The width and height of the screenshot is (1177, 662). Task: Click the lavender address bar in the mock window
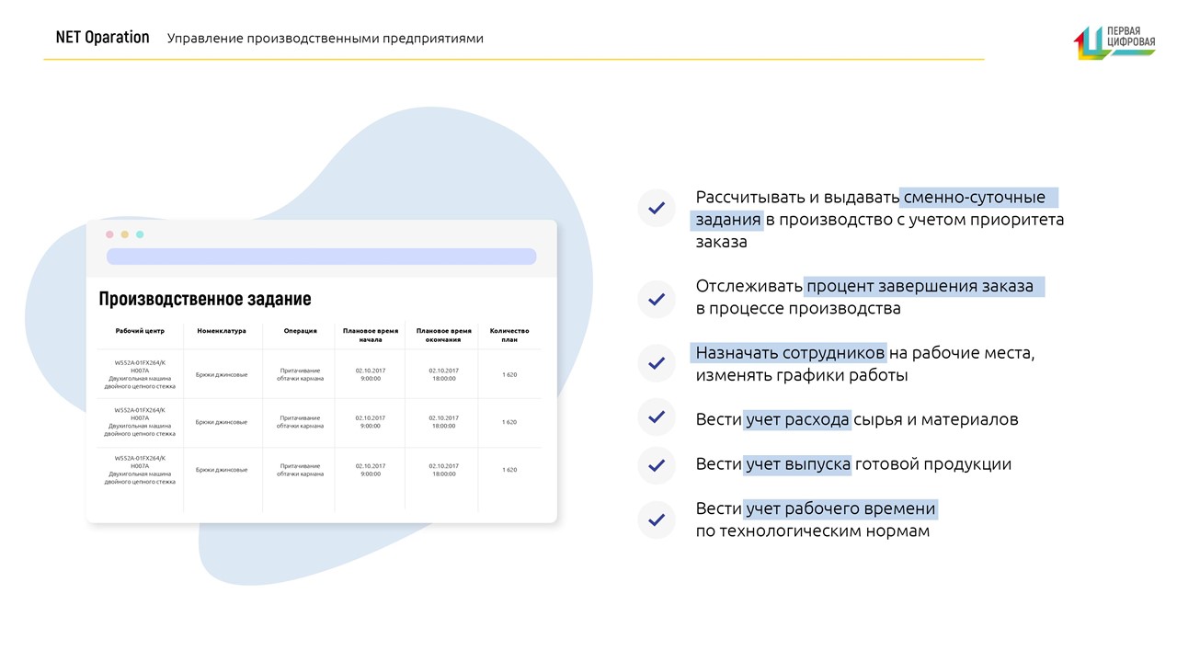(321, 257)
